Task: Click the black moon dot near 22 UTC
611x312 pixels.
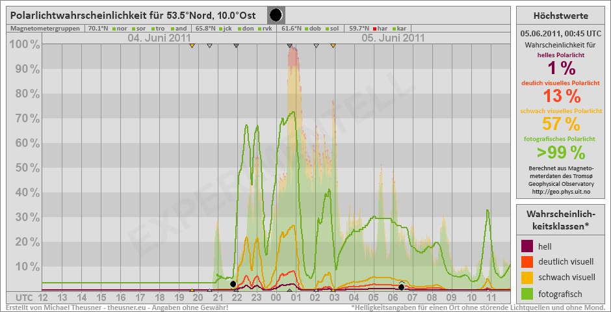Action: point(233,284)
